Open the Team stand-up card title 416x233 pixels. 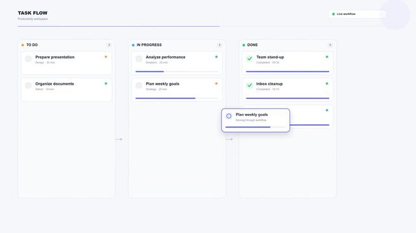click(x=270, y=57)
